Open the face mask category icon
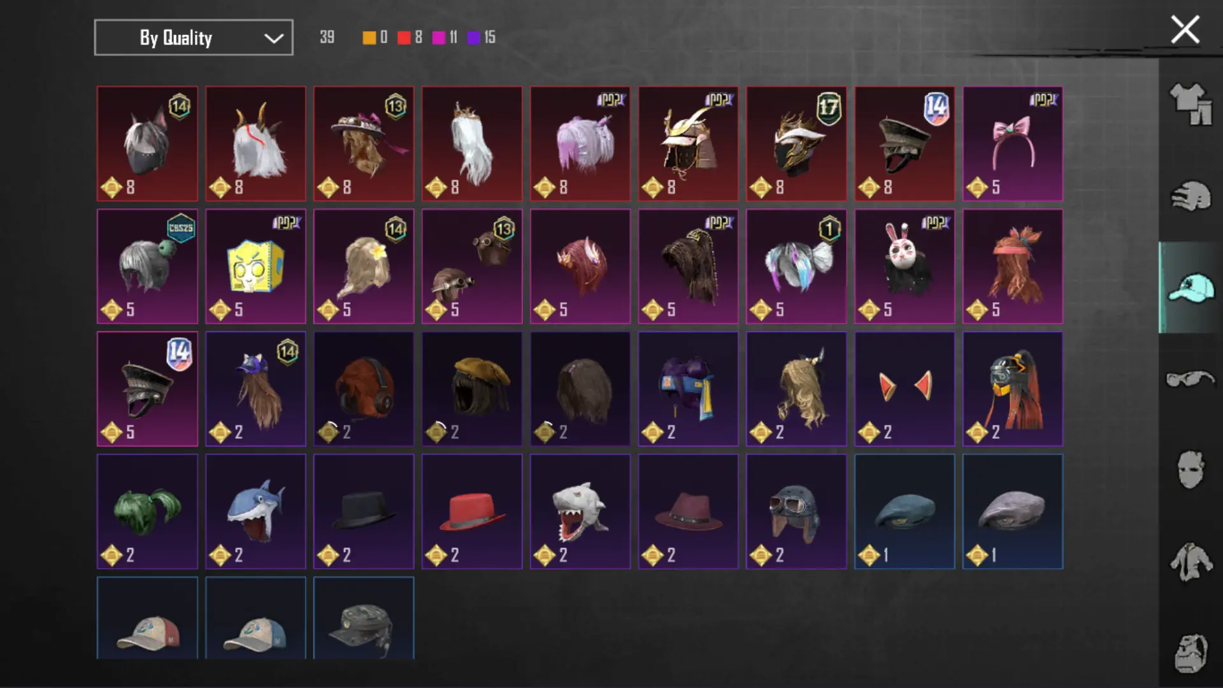 tap(1191, 469)
